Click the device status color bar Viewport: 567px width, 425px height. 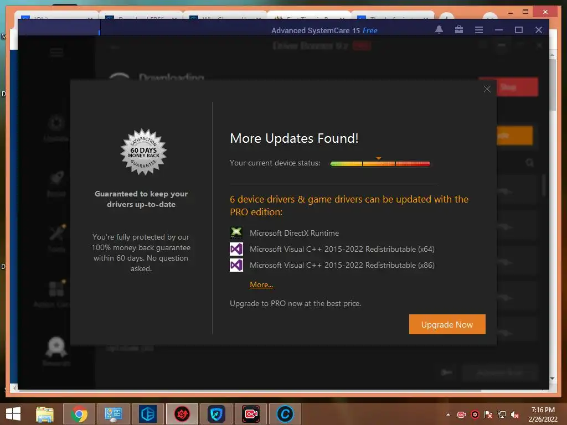pyautogui.click(x=380, y=164)
